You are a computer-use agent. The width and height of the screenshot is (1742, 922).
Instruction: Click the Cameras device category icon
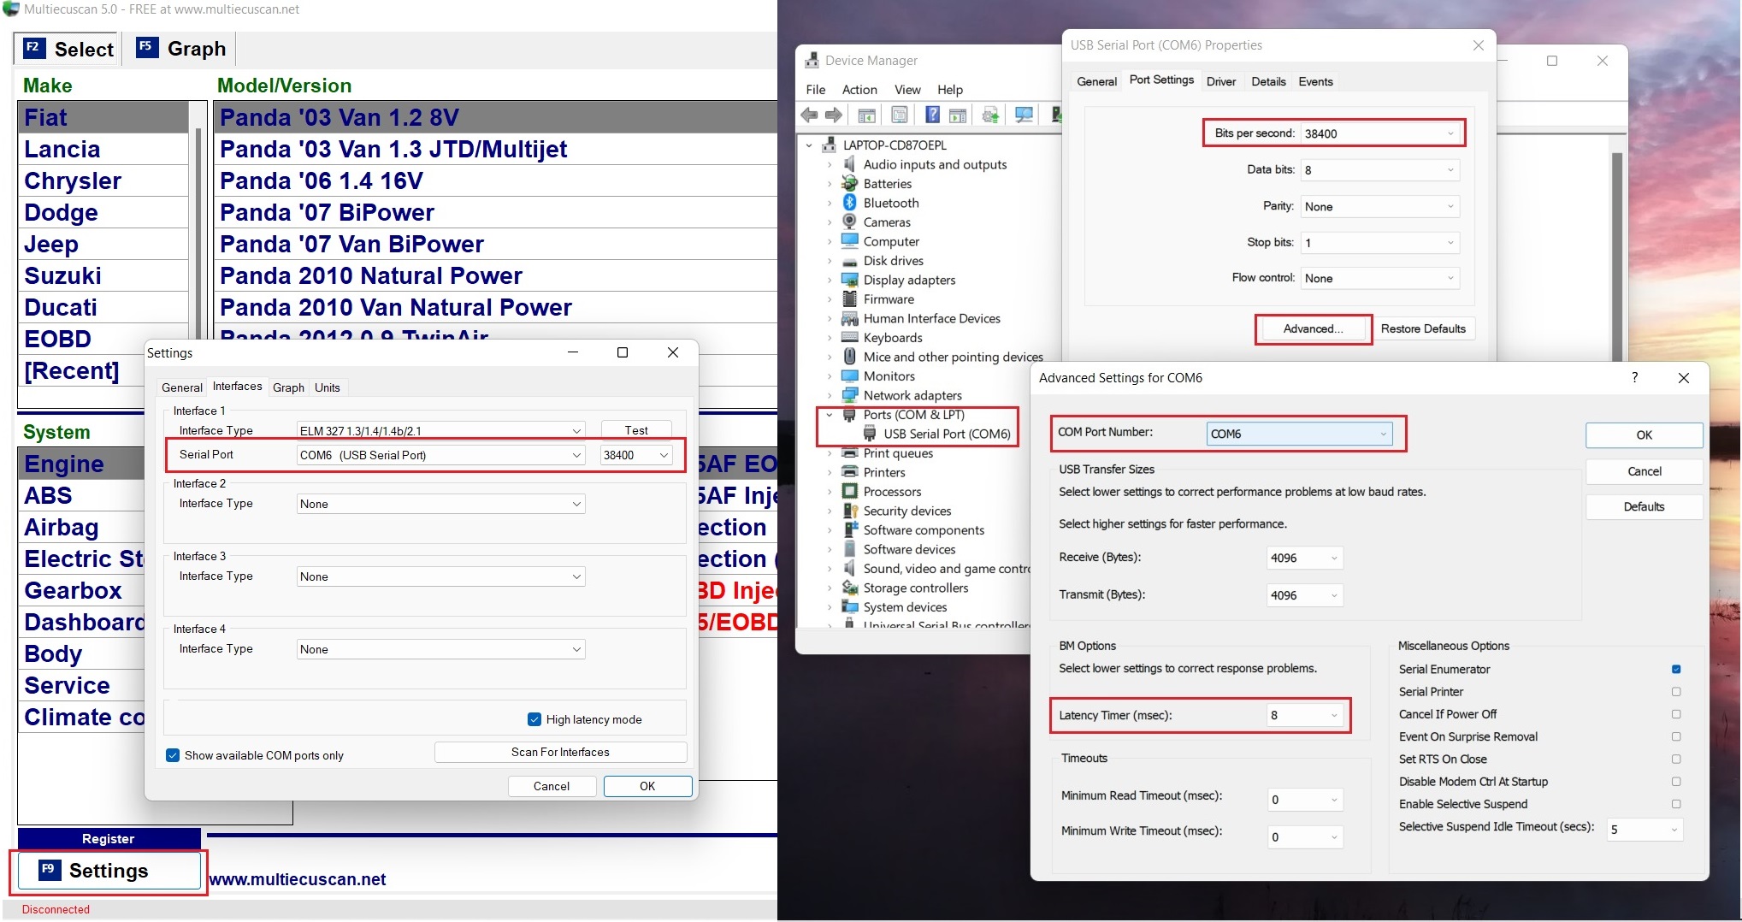pos(849,222)
